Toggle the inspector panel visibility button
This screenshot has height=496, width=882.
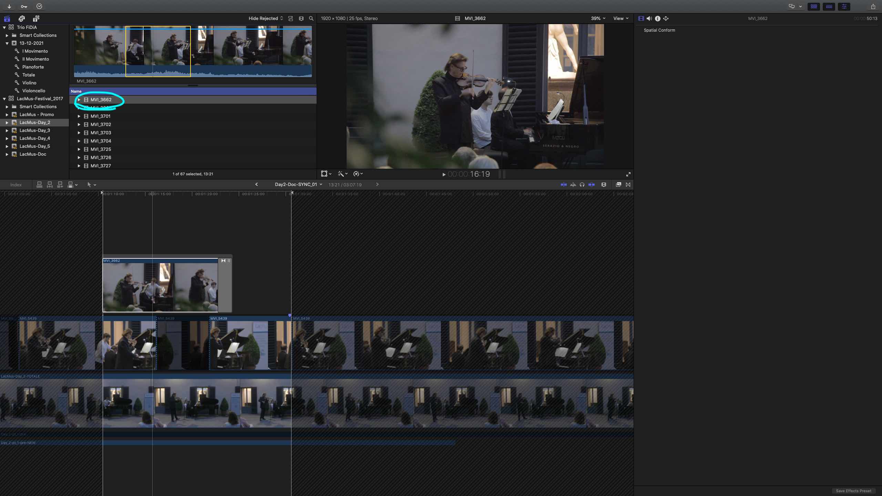pos(844,6)
